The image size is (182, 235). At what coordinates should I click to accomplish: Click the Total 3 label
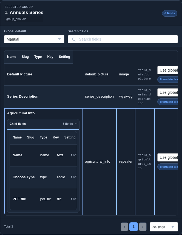click(x=8, y=226)
